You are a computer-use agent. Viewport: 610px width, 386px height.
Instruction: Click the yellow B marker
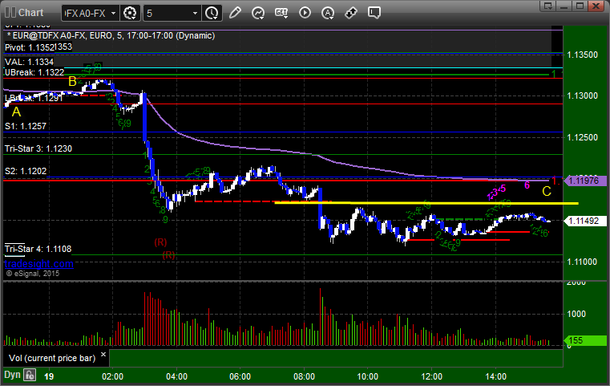tap(73, 81)
